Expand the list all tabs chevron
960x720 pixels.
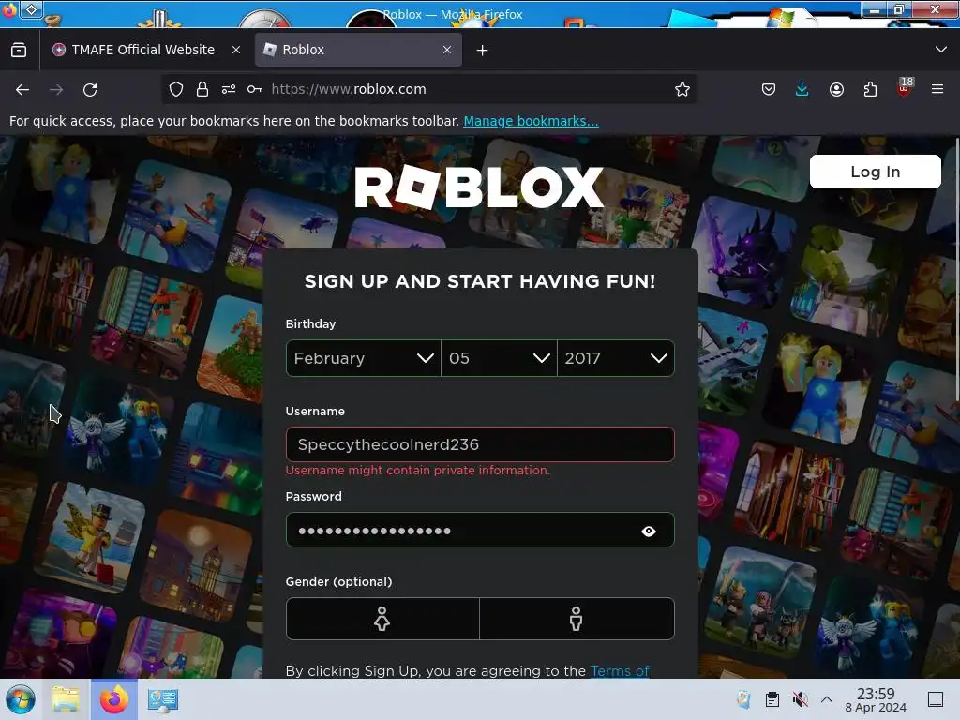click(x=941, y=50)
